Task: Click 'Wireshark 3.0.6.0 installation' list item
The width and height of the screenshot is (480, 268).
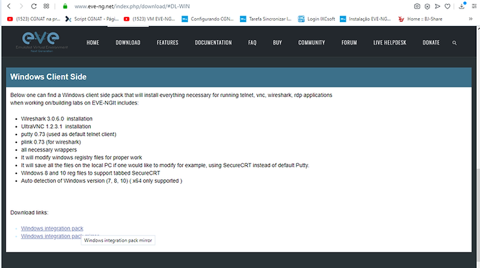Action: tap(56, 118)
